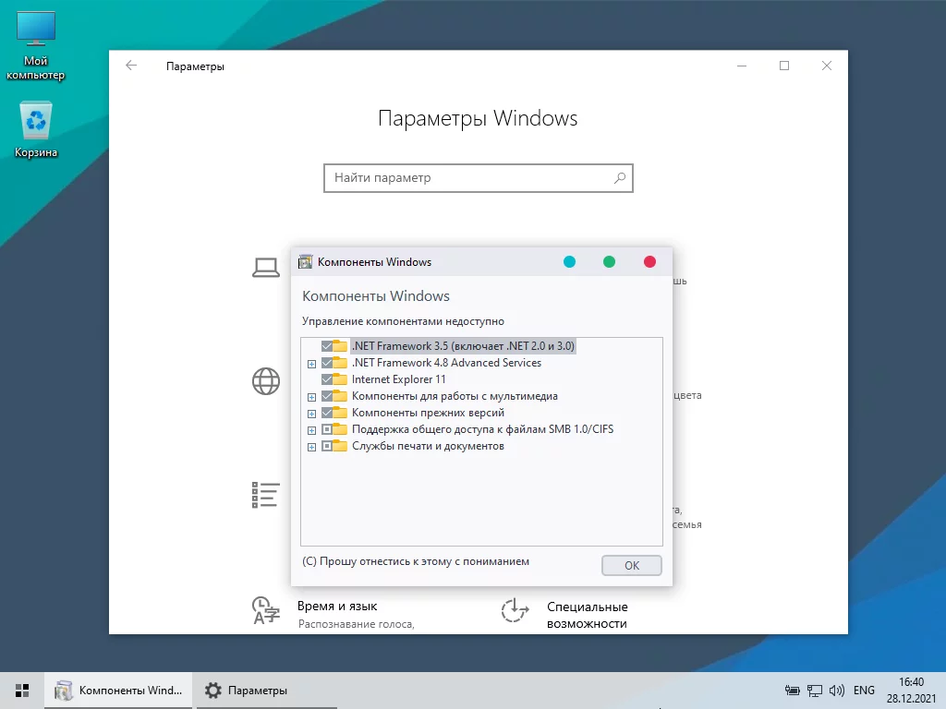Toggle .NET Framework 4.8 Advanced Services checkbox
The height and width of the screenshot is (709, 946).
327,363
